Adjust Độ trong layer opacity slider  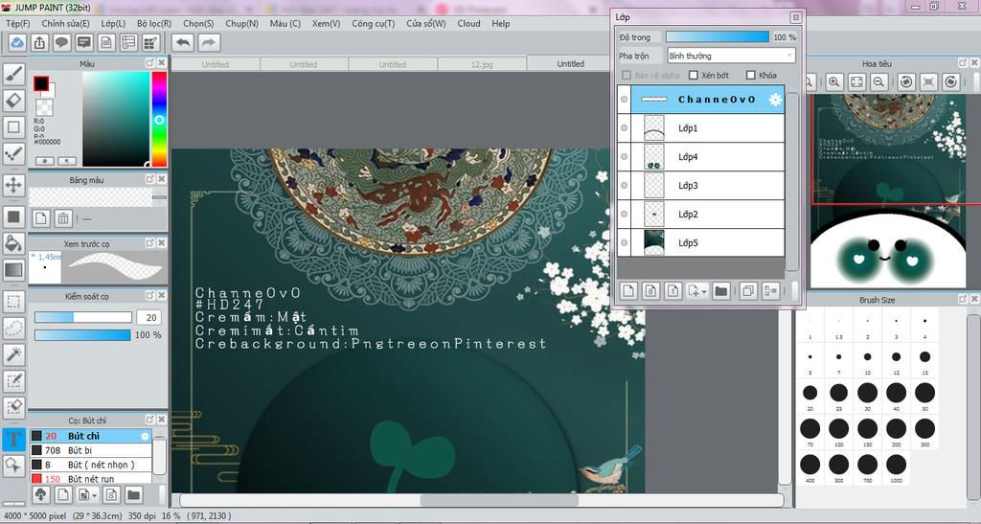pyautogui.click(x=717, y=37)
